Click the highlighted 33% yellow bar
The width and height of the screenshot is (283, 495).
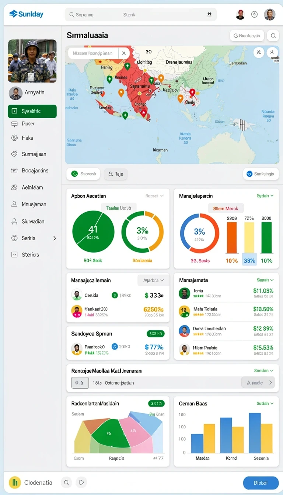coord(249,238)
